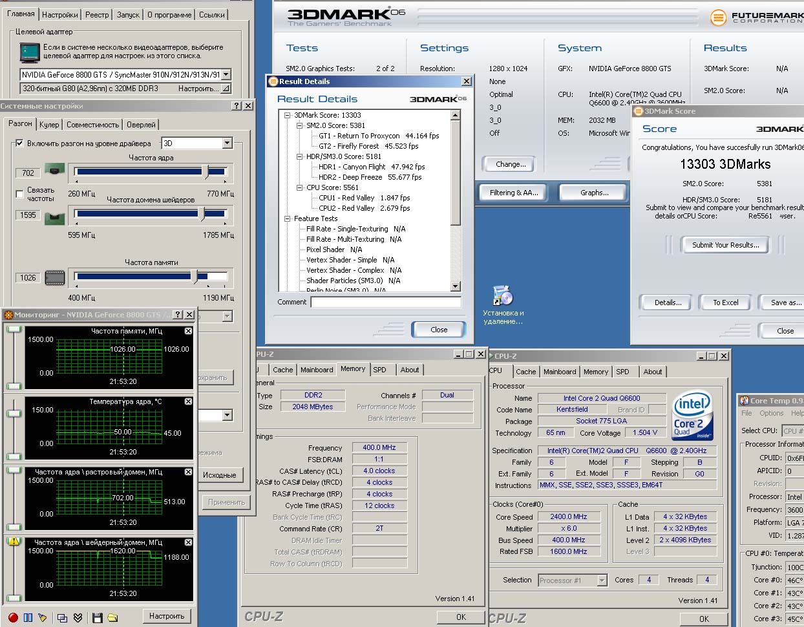Select the CPU2 - Red Valley 2.679 fps row
The width and height of the screenshot is (804, 627).
point(364,208)
